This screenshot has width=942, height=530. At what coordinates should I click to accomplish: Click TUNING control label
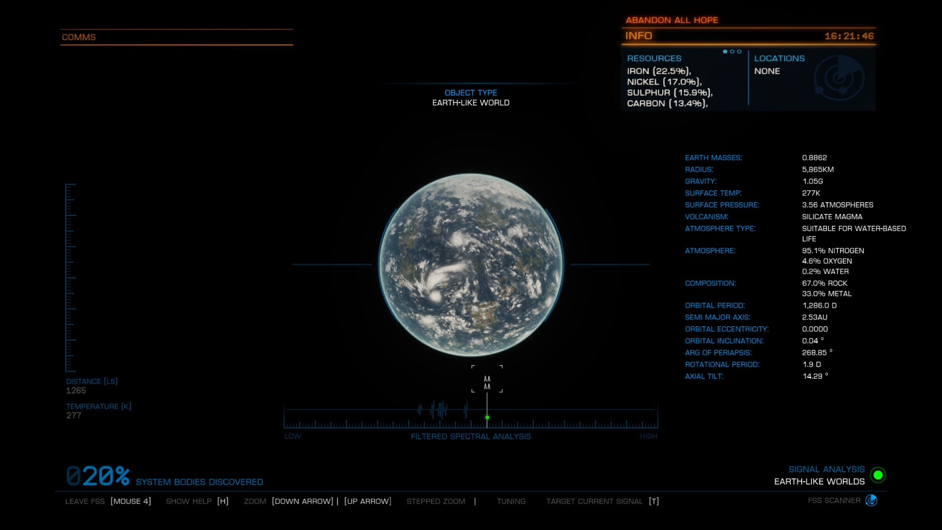pyautogui.click(x=511, y=501)
